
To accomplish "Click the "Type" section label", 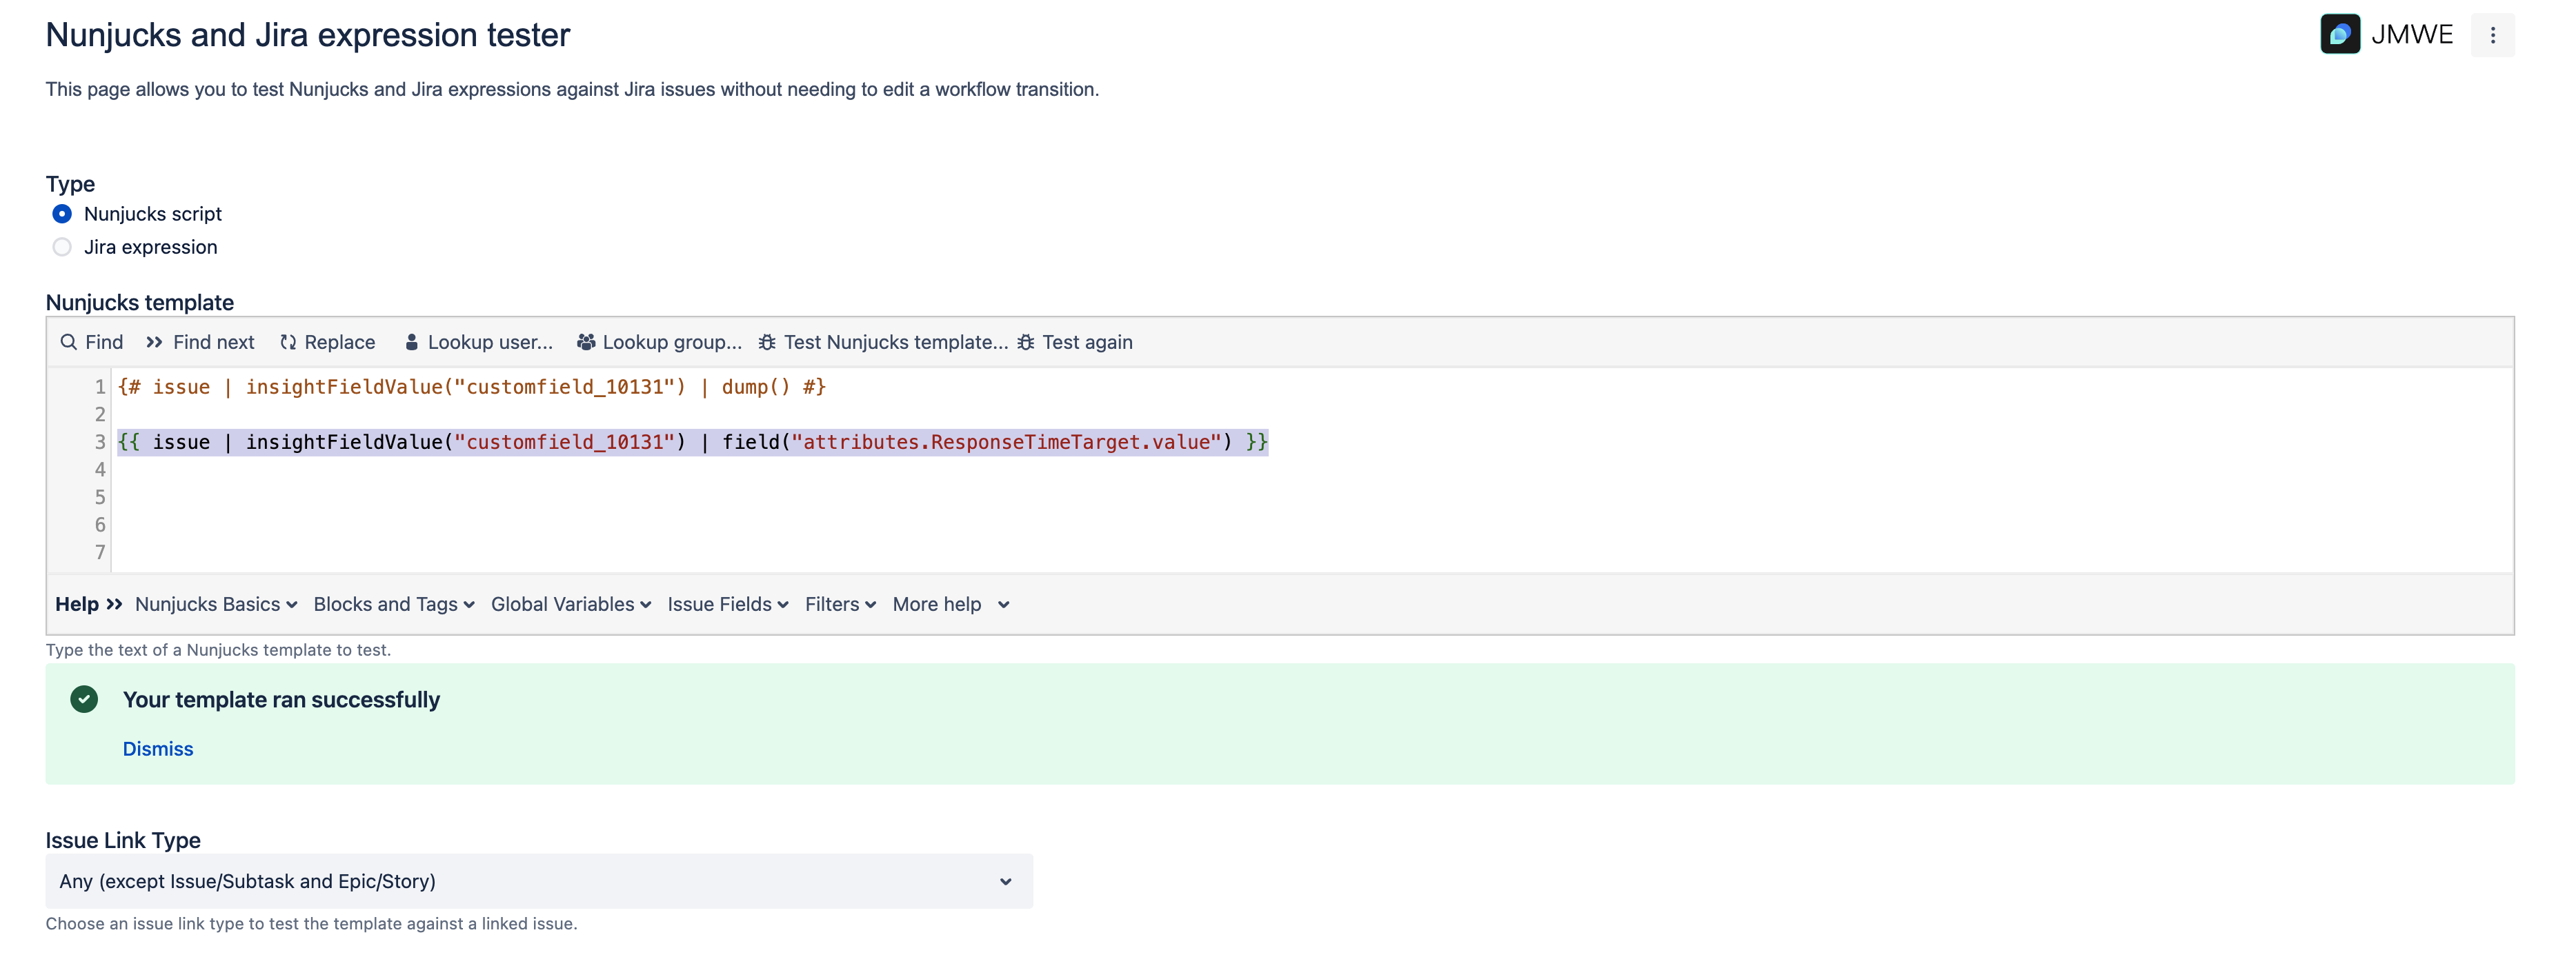I will [x=70, y=184].
